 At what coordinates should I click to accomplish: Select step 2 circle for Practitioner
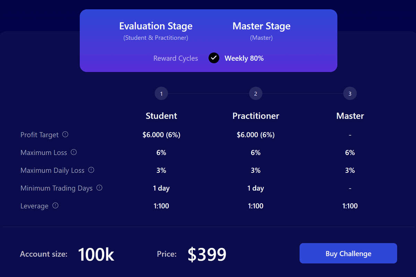point(256,93)
